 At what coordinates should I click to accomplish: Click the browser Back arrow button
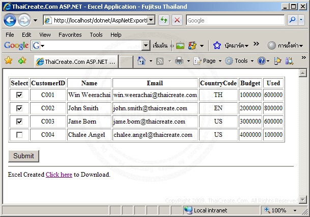coord(10,20)
